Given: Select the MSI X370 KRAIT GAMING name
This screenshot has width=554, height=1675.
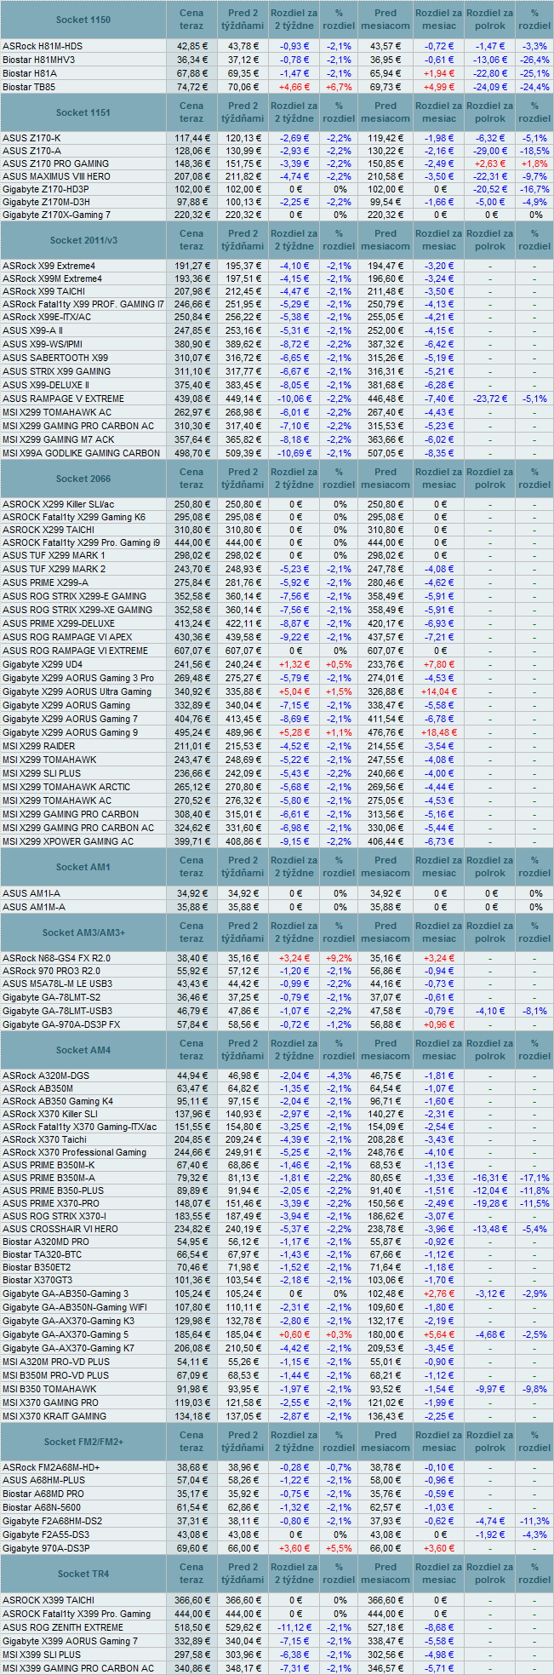Looking at the screenshot, I should (x=54, y=1416).
